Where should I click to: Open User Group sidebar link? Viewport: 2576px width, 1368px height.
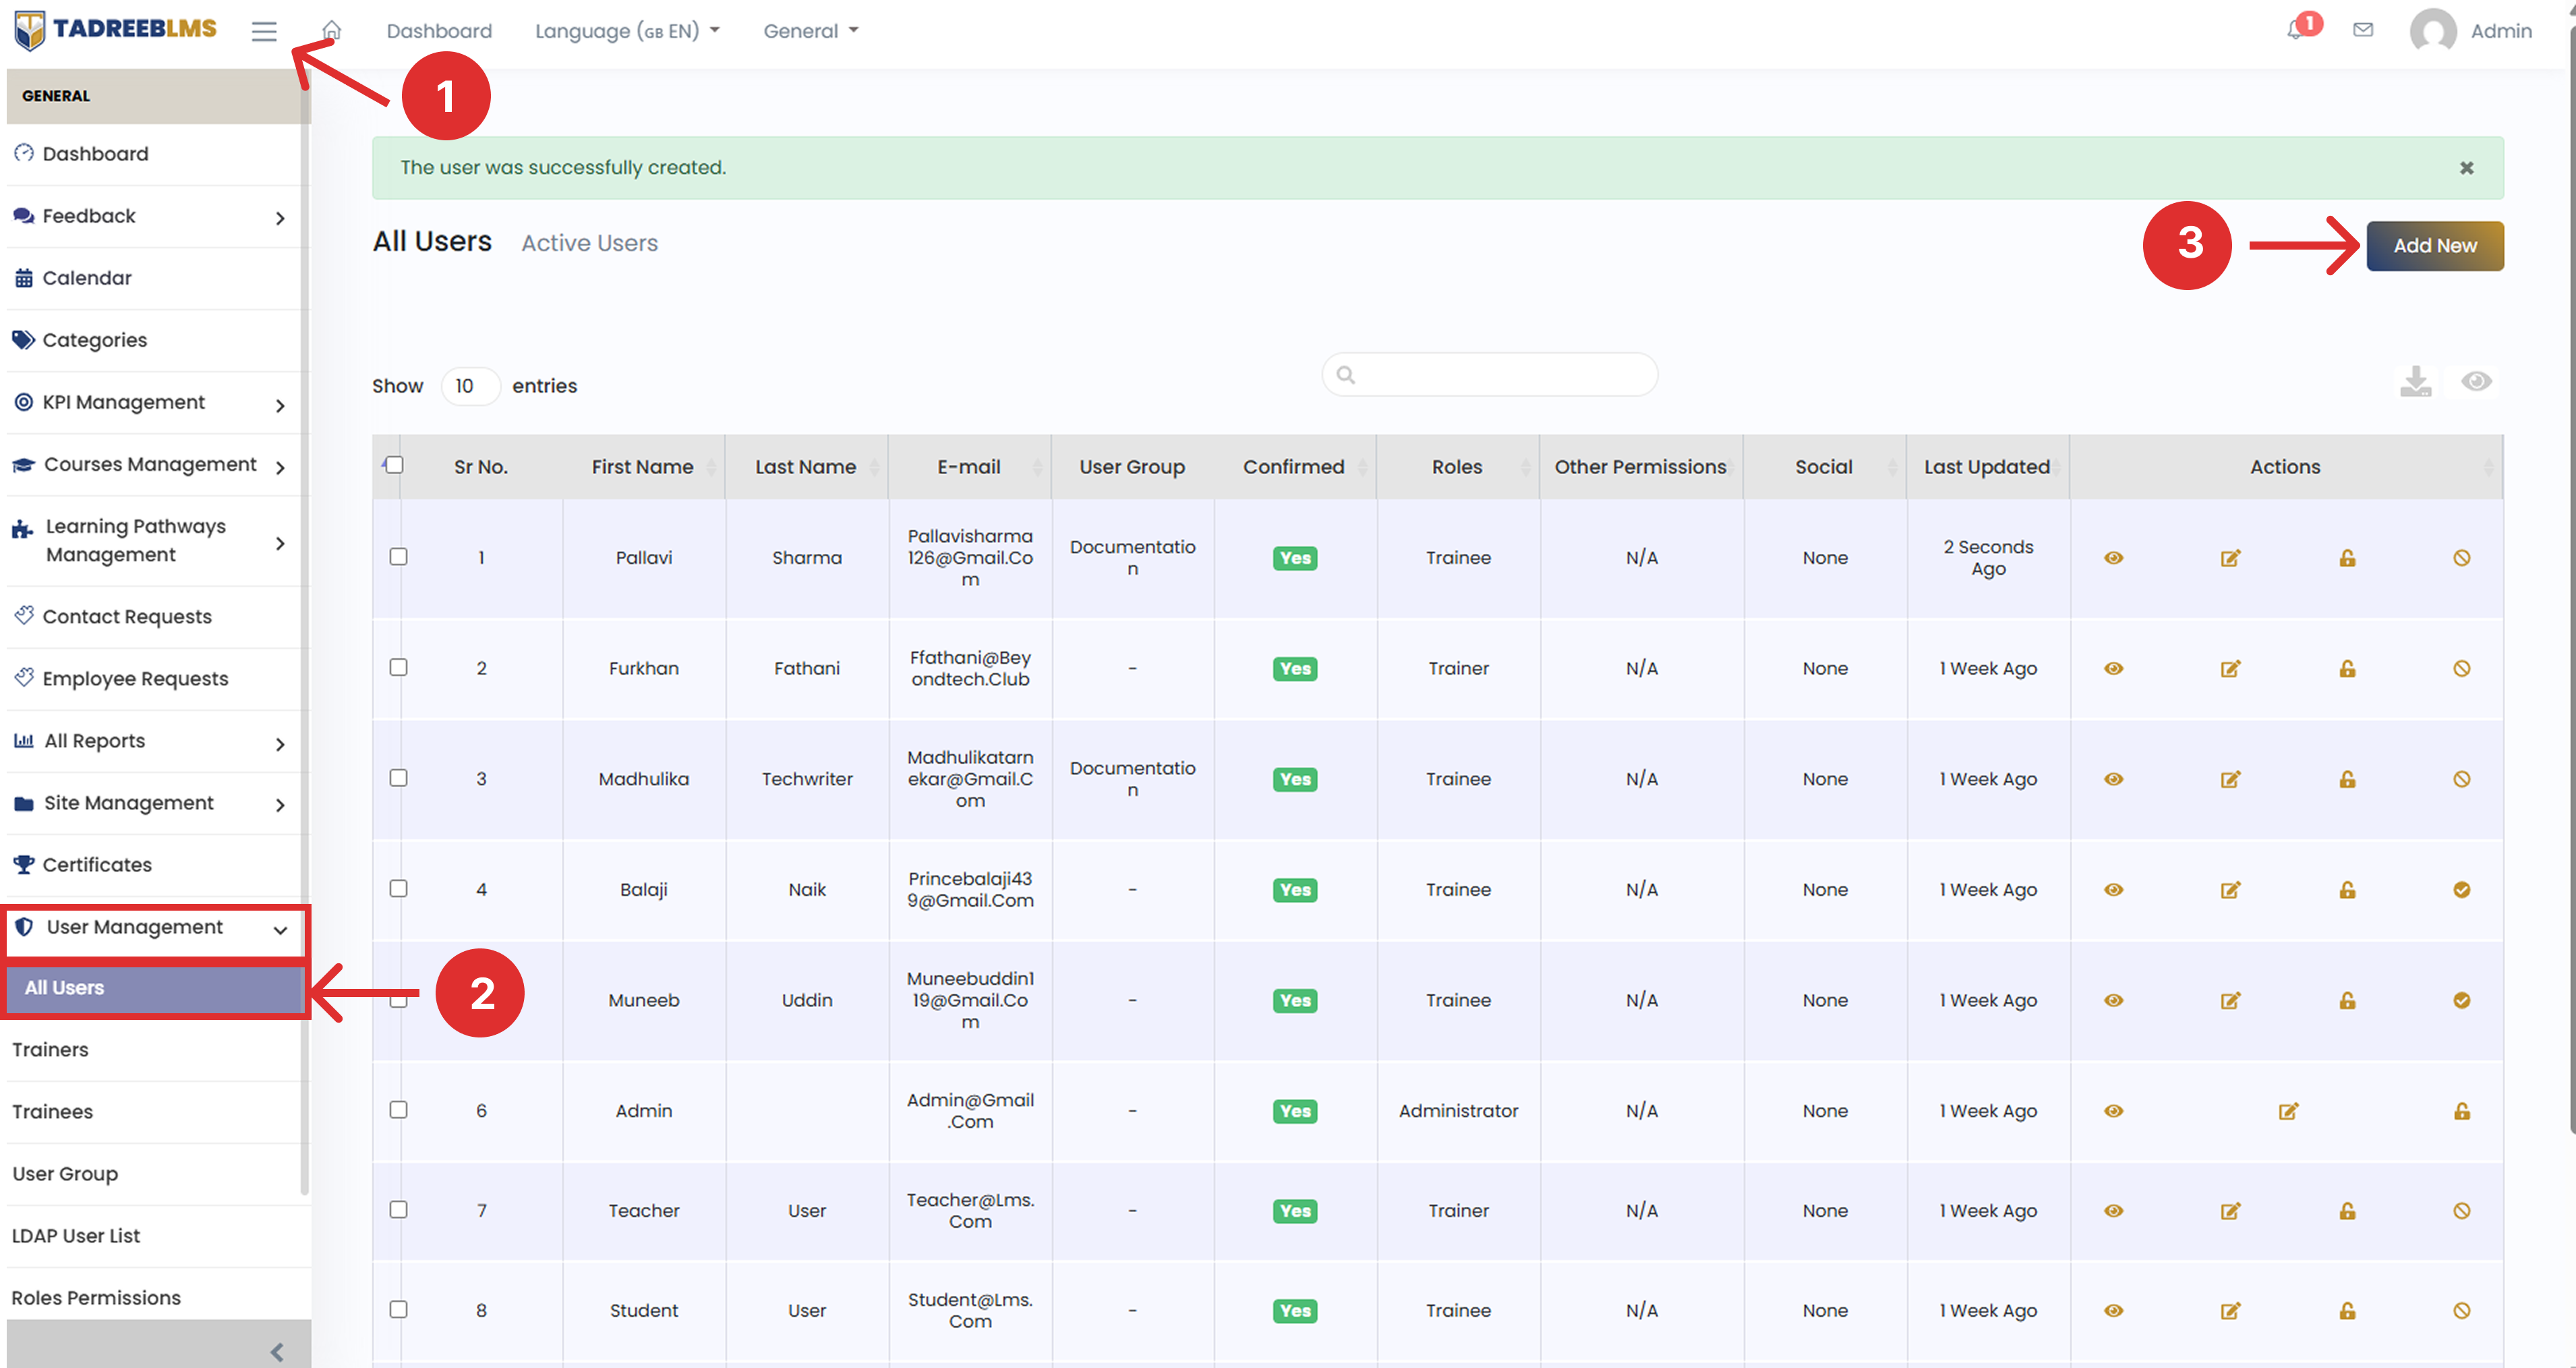pyautogui.click(x=65, y=1174)
